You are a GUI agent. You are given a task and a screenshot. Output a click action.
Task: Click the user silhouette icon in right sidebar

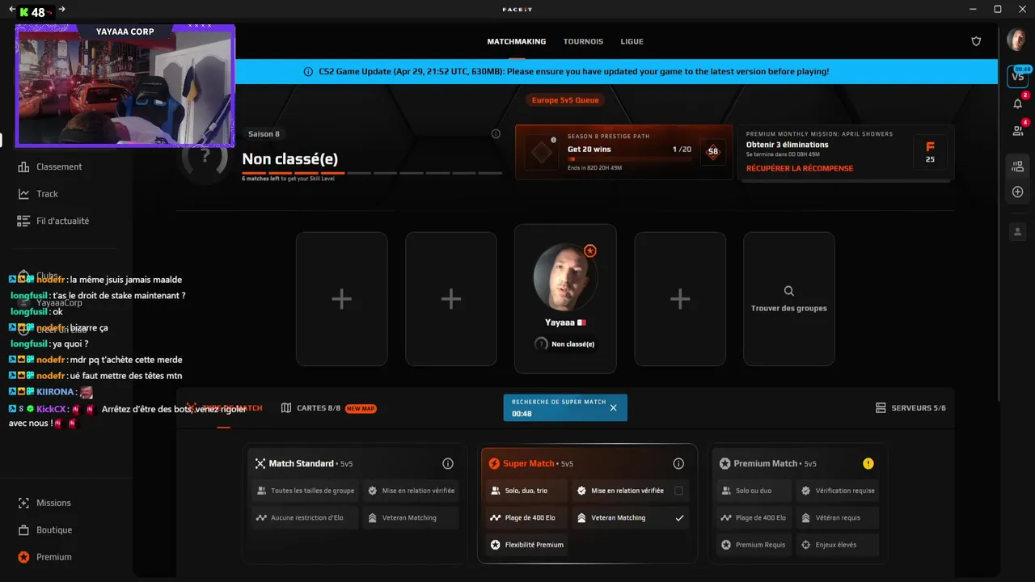pos(1017,231)
